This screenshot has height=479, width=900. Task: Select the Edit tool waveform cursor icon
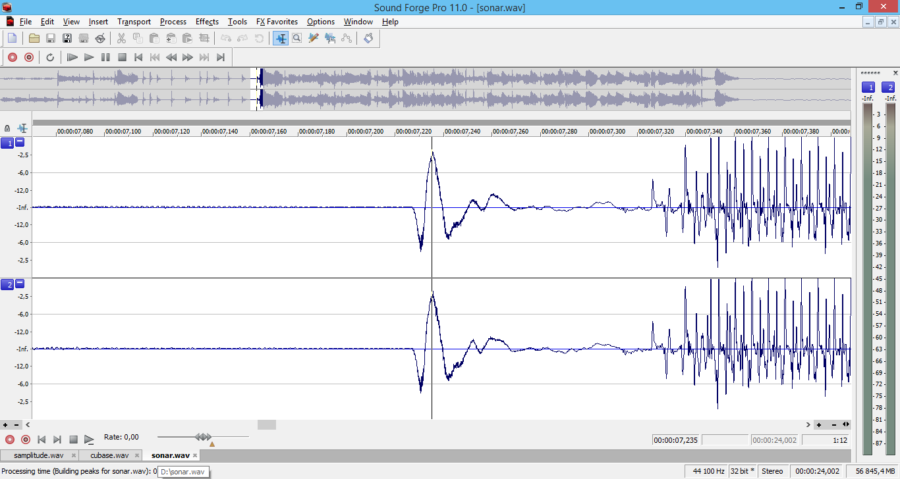coord(281,38)
